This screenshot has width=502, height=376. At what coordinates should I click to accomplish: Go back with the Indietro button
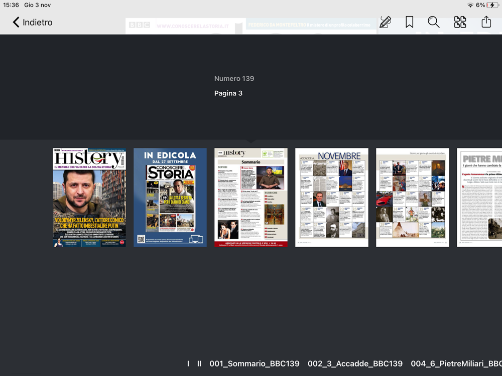click(x=33, y=23)
